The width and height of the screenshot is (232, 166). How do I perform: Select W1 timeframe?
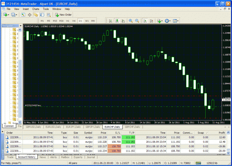pos(87,21)
